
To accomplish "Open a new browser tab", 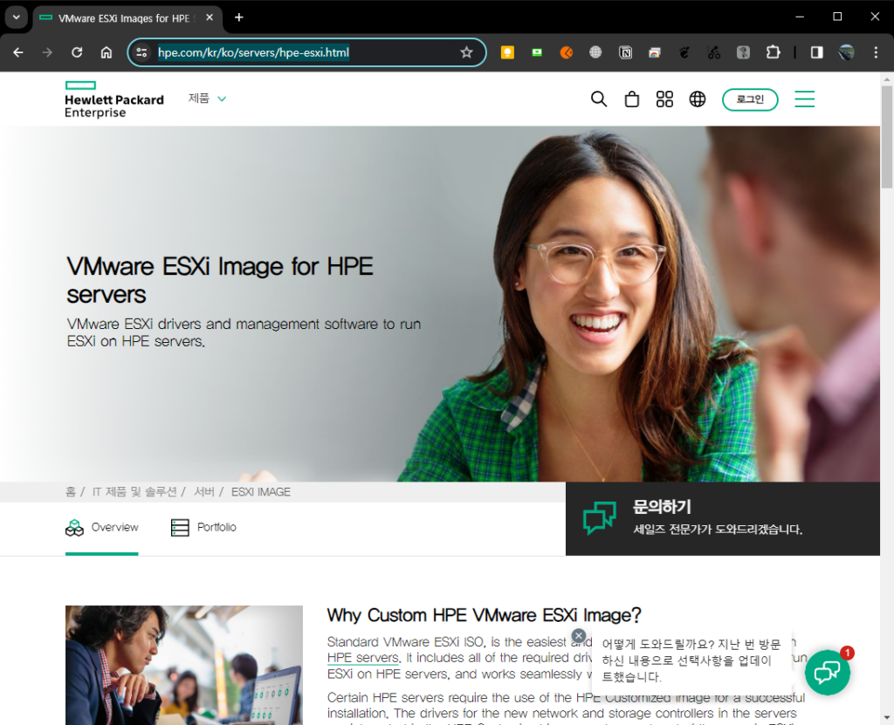I will (x=239, y=17).
